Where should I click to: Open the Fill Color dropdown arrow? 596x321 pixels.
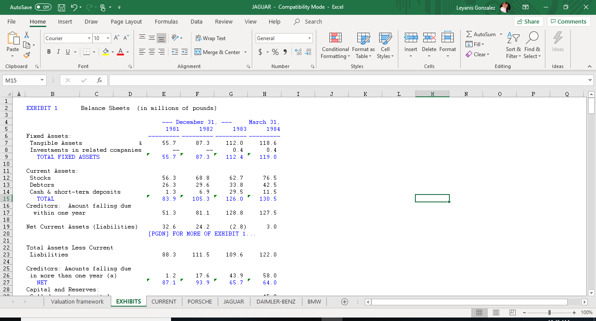tap(112, 52)
